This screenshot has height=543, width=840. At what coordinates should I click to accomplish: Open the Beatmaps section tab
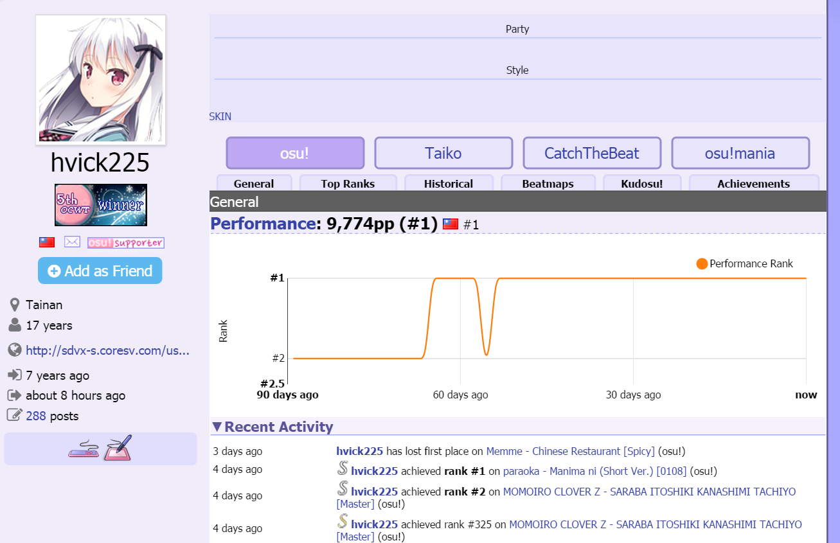pos(548,183)
